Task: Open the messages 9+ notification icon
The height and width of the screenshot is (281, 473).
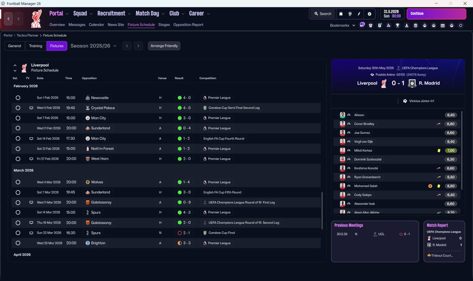Action: coord(362,25)
